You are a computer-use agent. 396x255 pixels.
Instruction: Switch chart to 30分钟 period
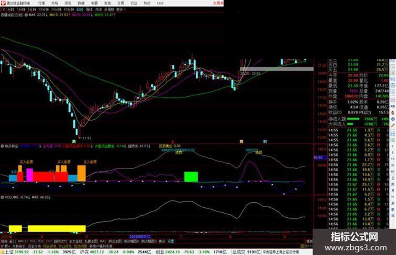(x=56, y=9)
